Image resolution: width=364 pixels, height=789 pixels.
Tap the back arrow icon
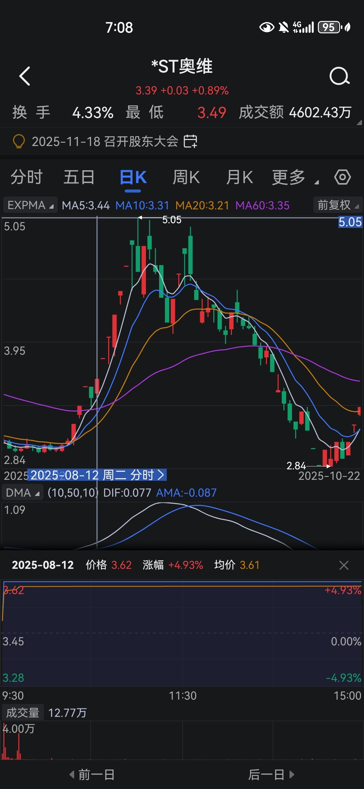(x=25, y=76)
